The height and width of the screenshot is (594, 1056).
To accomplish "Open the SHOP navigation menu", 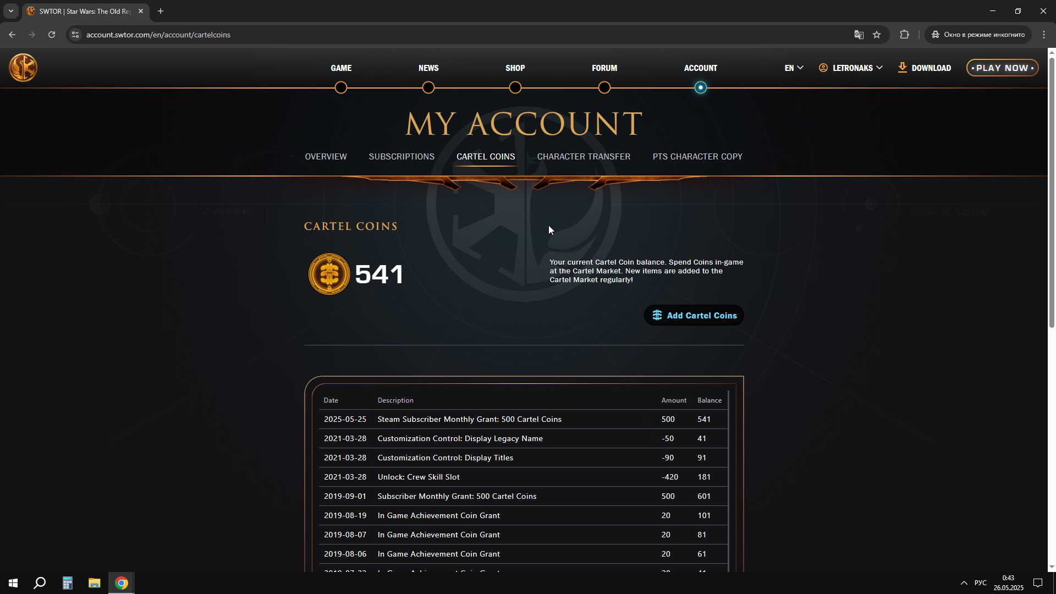I will pyautogui.click(x=515, y=68).
